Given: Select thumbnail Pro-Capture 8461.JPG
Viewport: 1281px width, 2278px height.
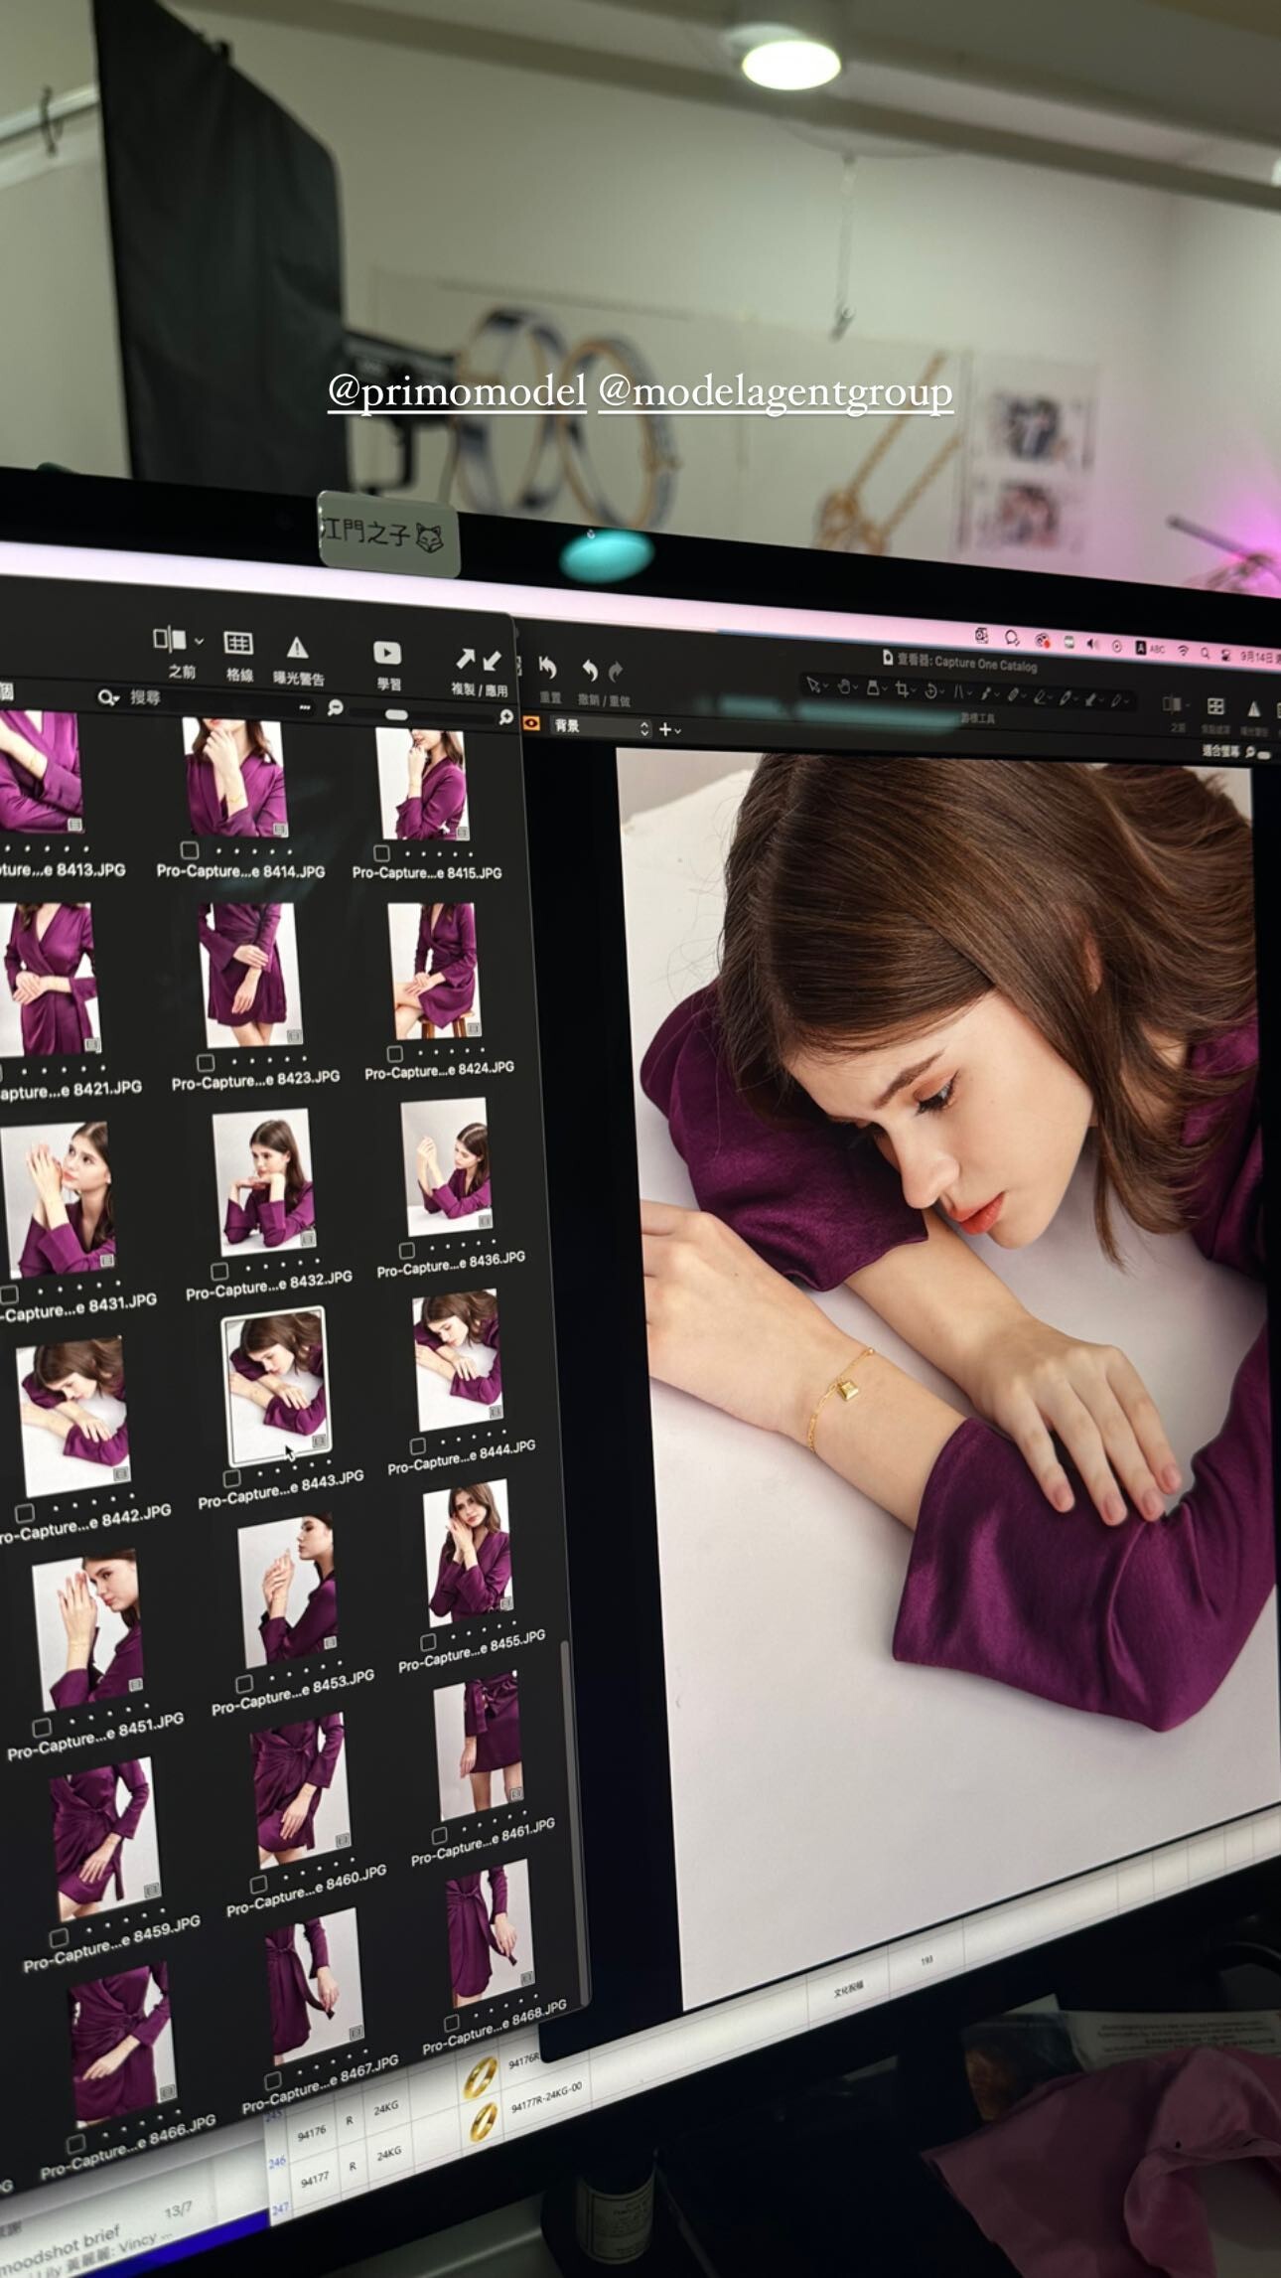Looking at the screenshot, I should [x=481, y=1744].
